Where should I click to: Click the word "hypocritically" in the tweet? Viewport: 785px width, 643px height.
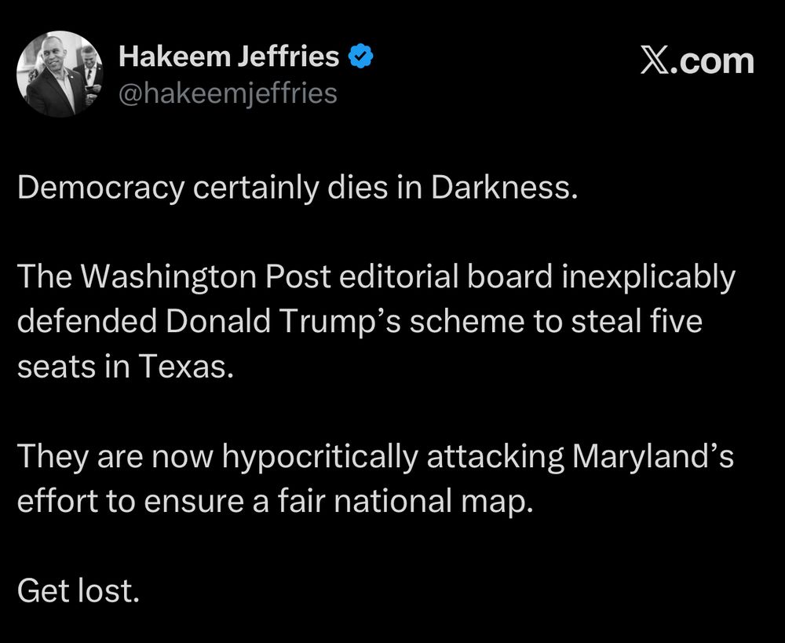point(319,457)
